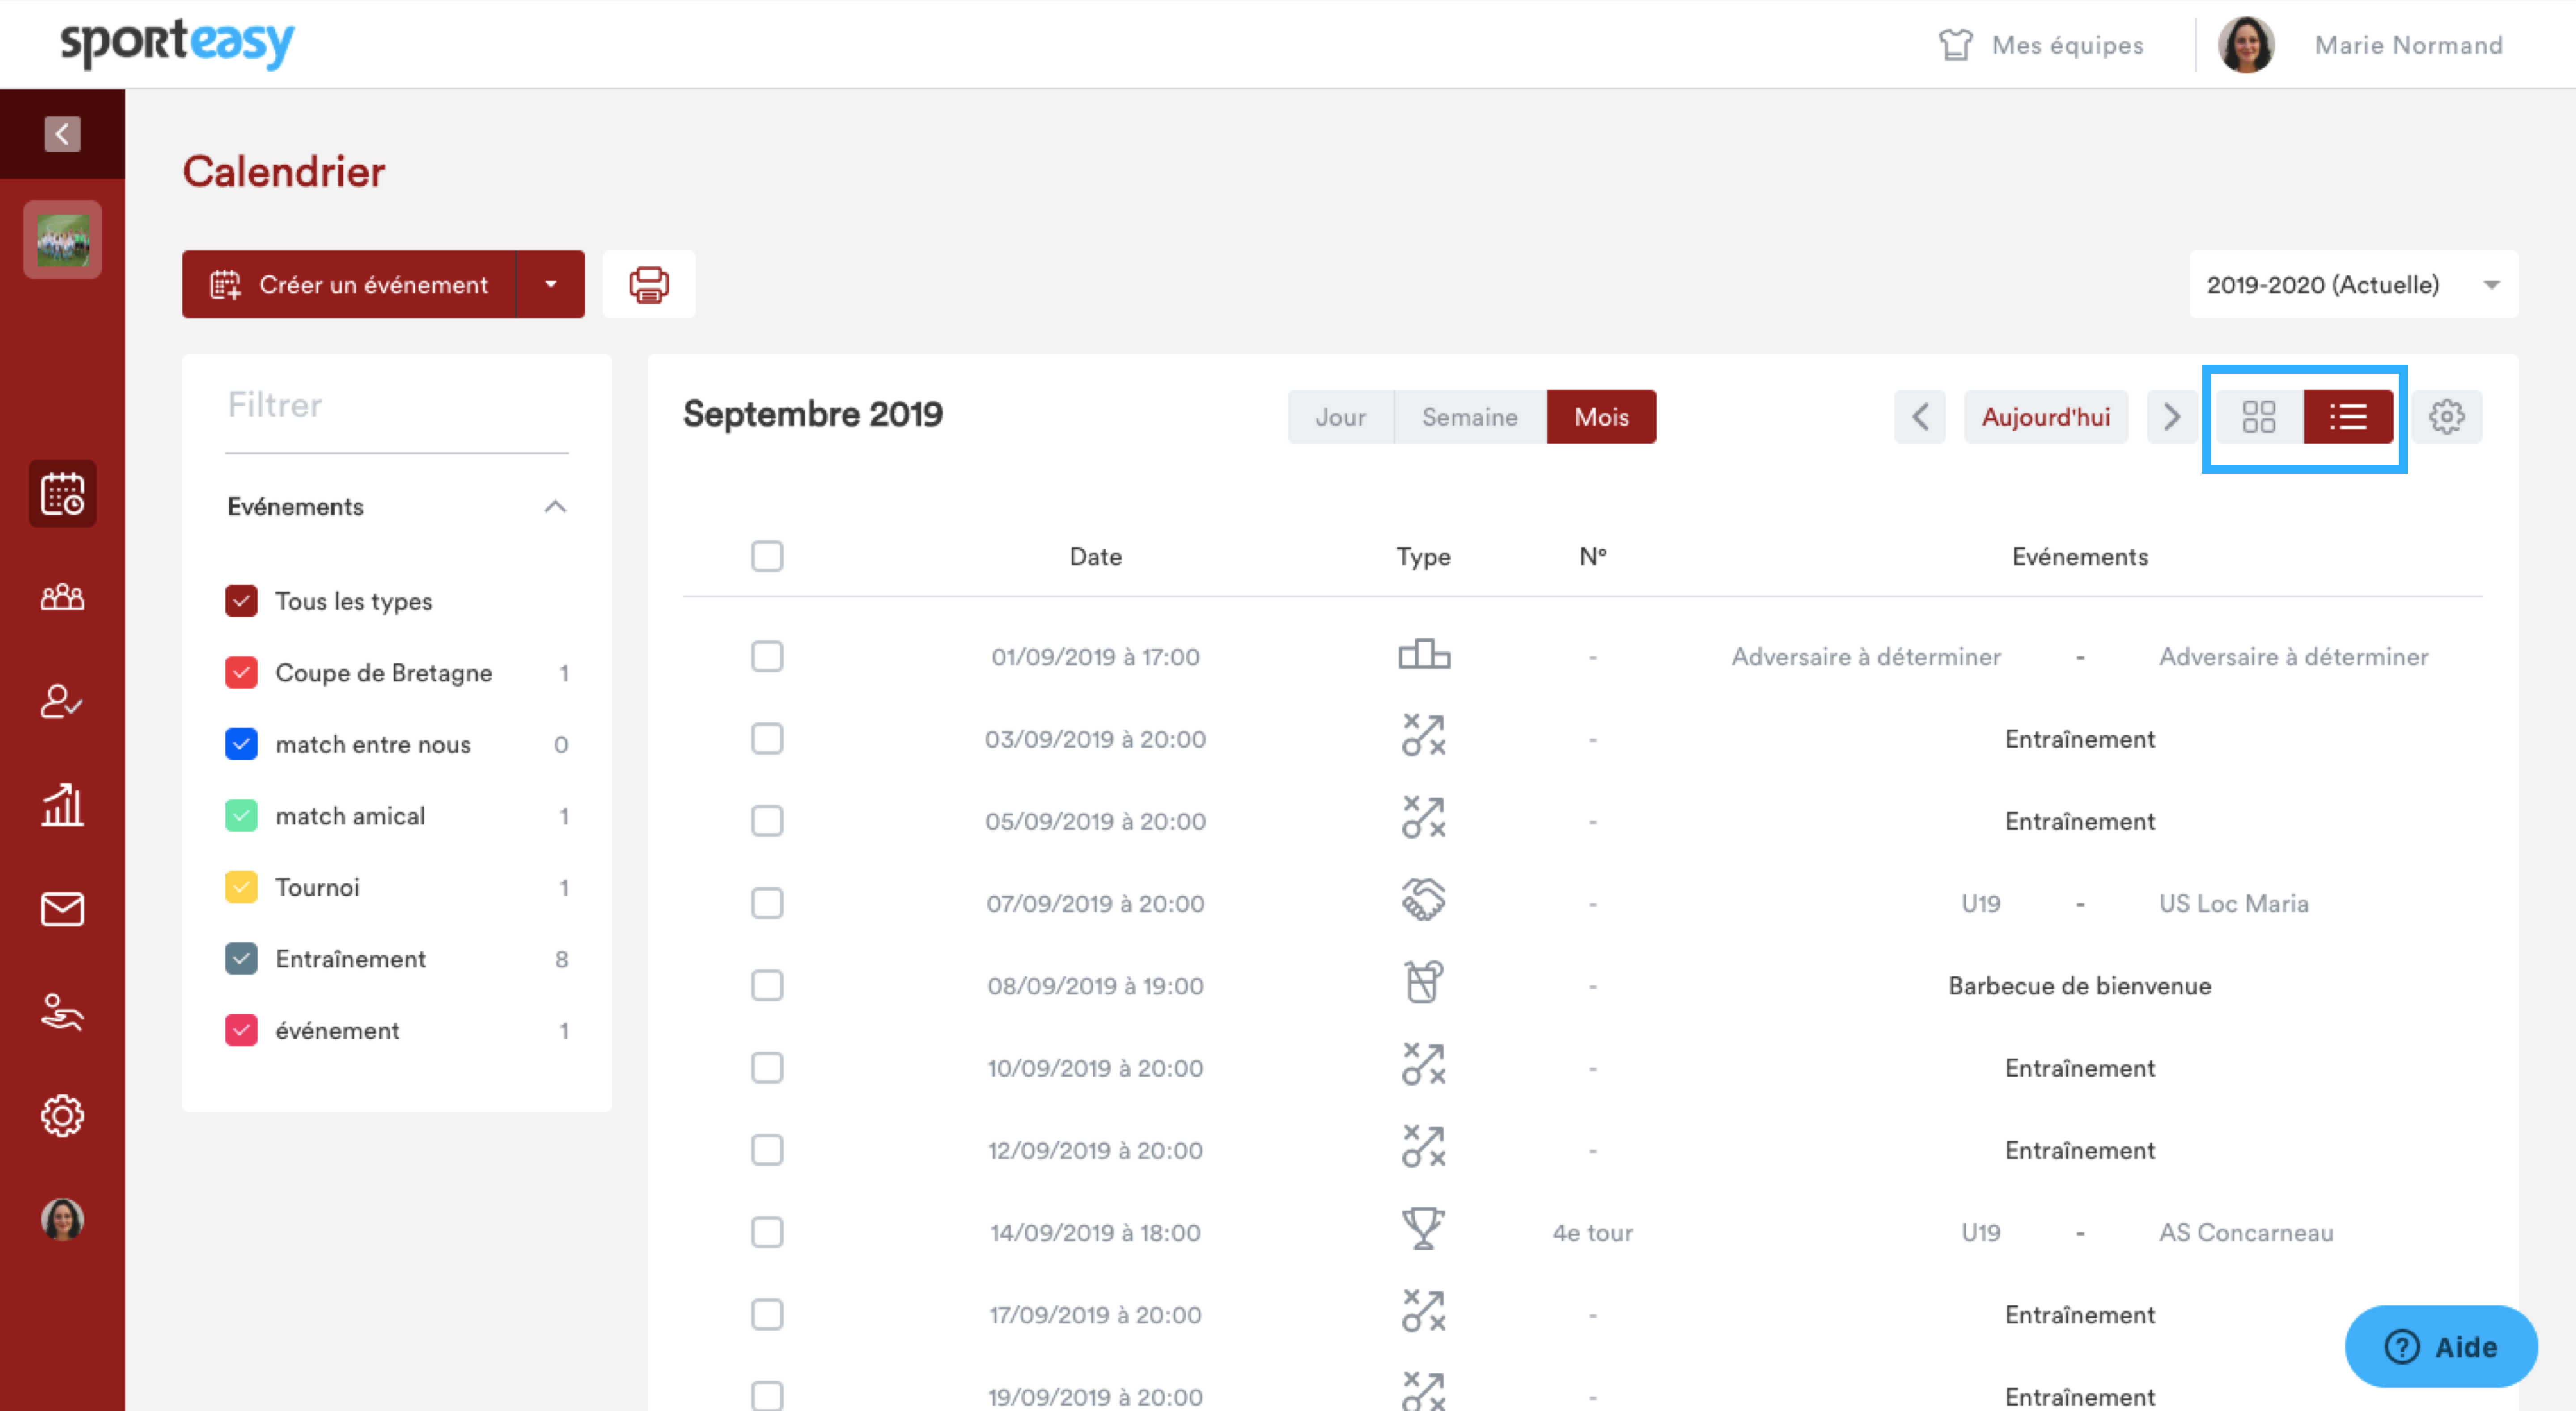The width and height of the screenshot is (2576, 1411).
Task: Select the 10/09/2019 event row checkbox
Action: pyautogui.click(x=767, y=1068)
